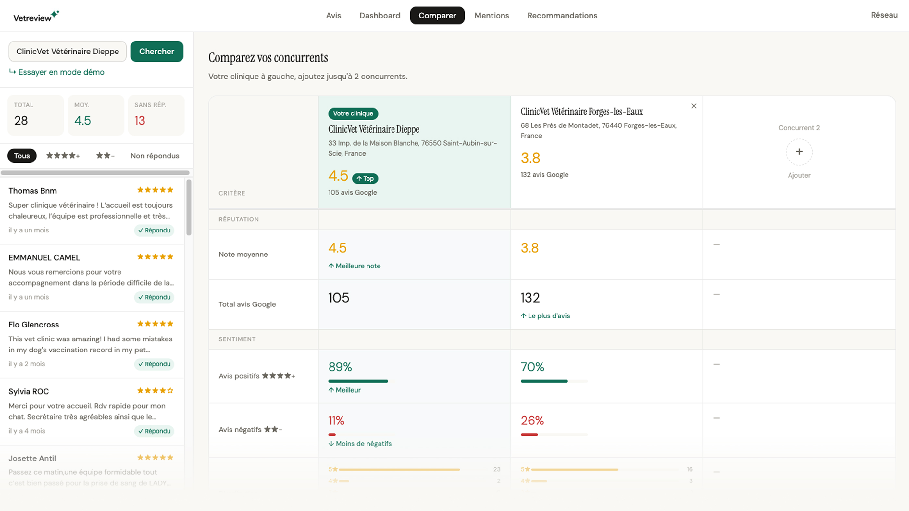The height and width of the screenshot is (511, 909).
Task: Open Sylvia ROC's review
Action: tap(92, 411)
